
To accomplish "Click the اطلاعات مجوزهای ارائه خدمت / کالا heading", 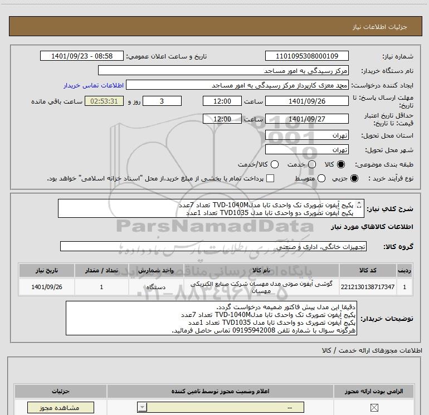I will click(372, 350).
